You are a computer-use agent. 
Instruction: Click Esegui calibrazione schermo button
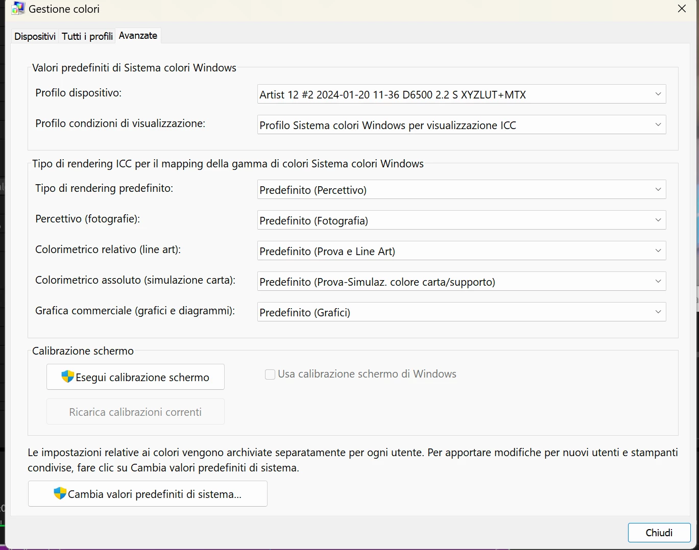click(135, 377)
